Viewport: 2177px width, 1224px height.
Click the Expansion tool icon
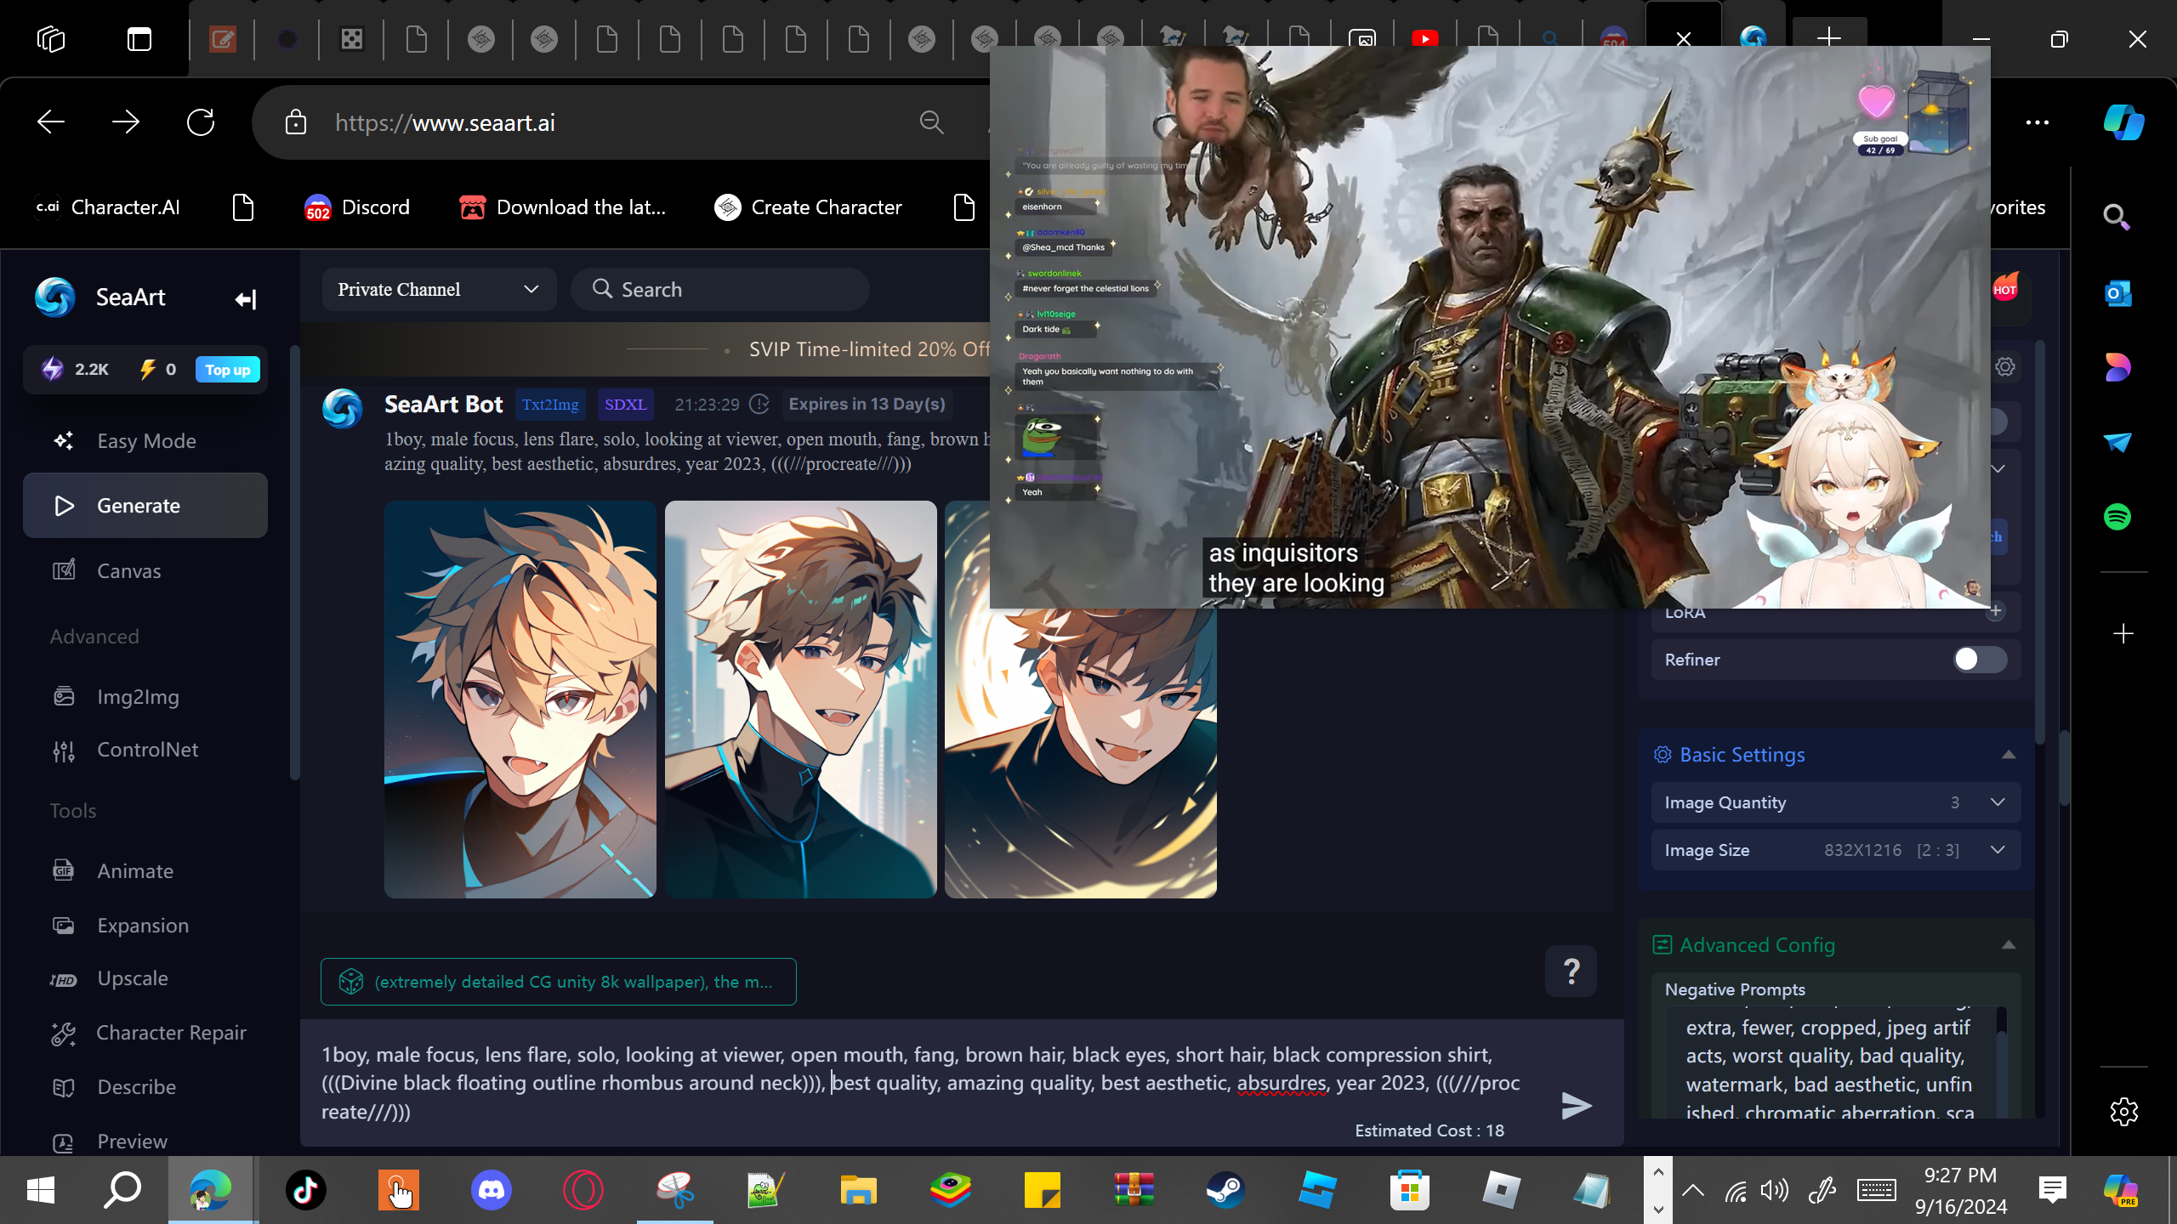[x=64, y=926]
